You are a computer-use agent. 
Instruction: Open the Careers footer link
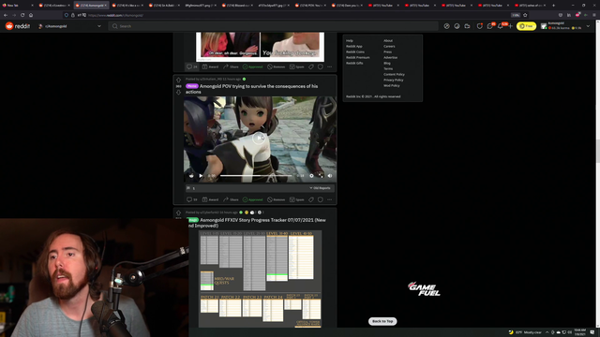pyautogui.click(x=389, y=46)
